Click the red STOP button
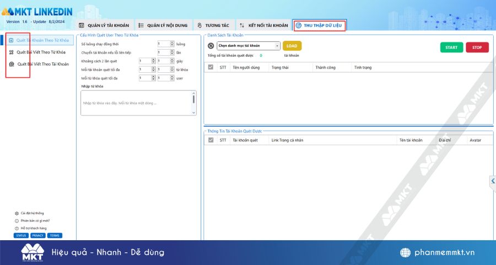Viewport: 496px width, 265px height. 477,47
